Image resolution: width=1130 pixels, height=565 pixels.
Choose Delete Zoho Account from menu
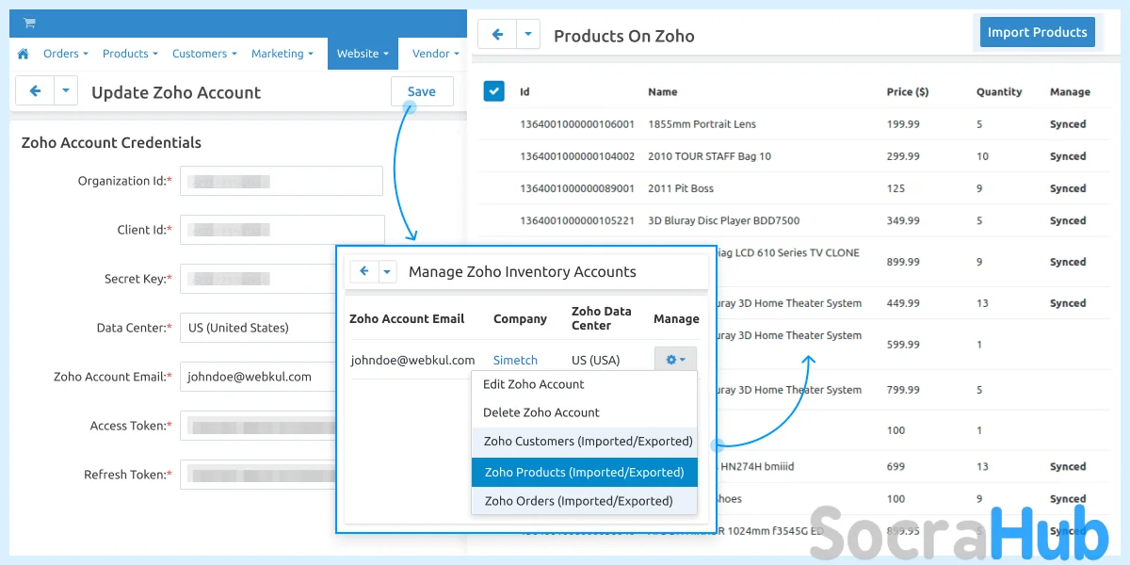(x=541, y=412)
